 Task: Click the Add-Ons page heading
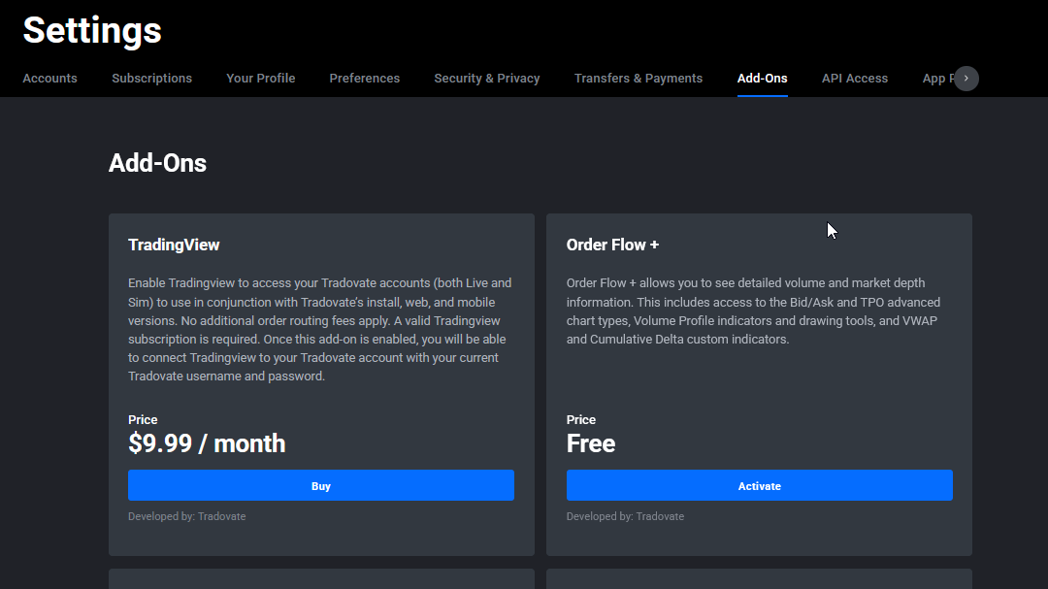158,163
